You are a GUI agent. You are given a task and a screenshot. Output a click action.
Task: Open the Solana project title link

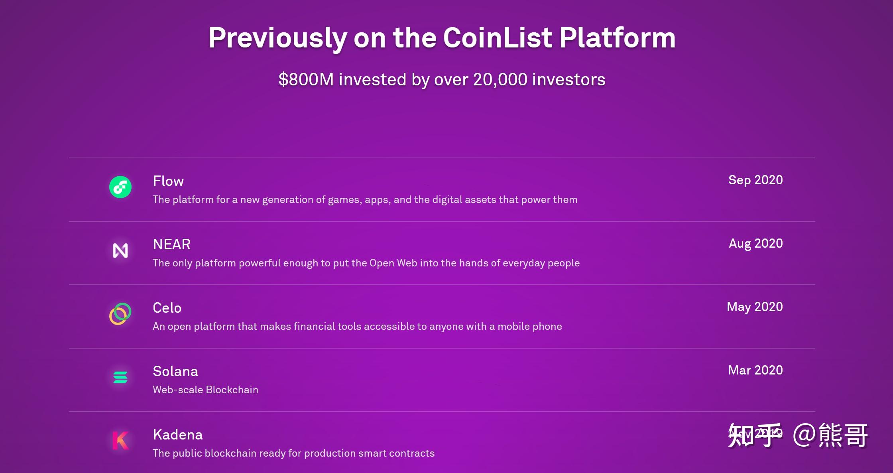click(175, 371)
